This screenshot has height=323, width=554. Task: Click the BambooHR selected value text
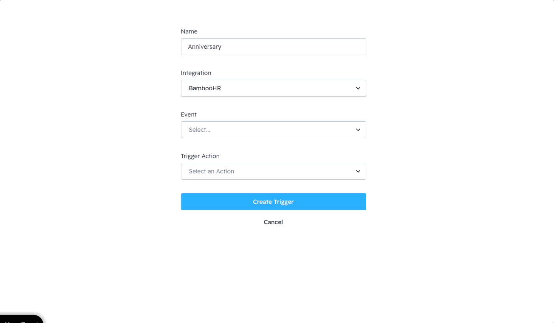coord(205,88)
